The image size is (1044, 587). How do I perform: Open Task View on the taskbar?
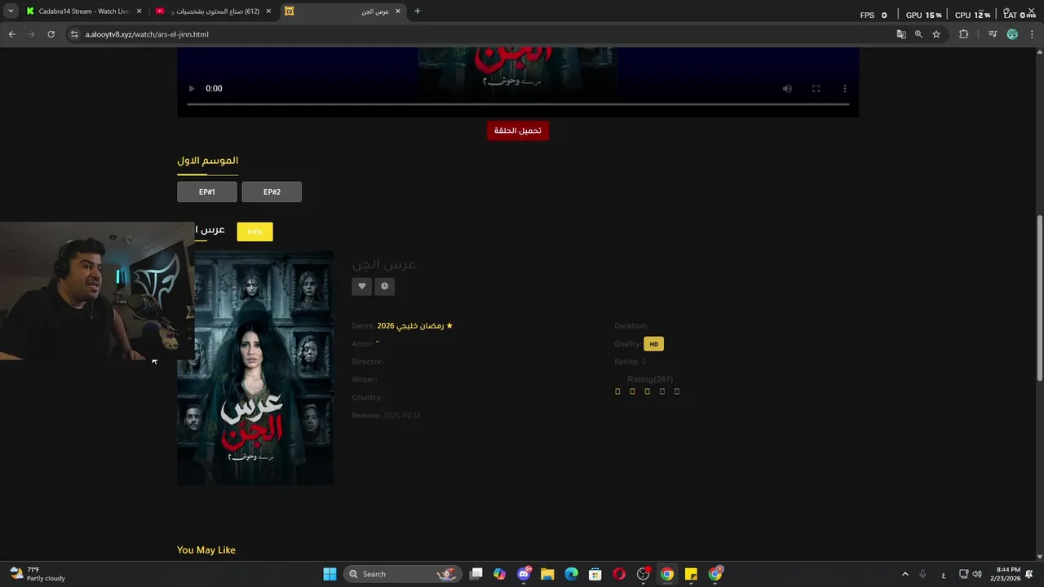[x=476, y=574]
